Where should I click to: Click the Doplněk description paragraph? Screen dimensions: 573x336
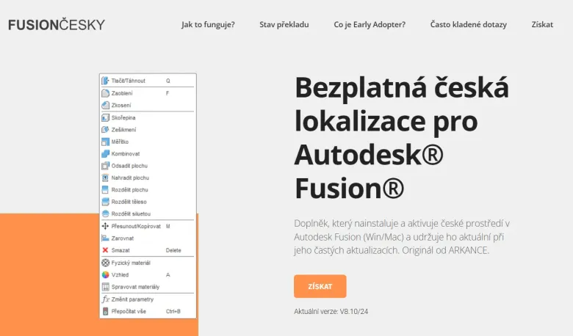[x=402, y=237]
